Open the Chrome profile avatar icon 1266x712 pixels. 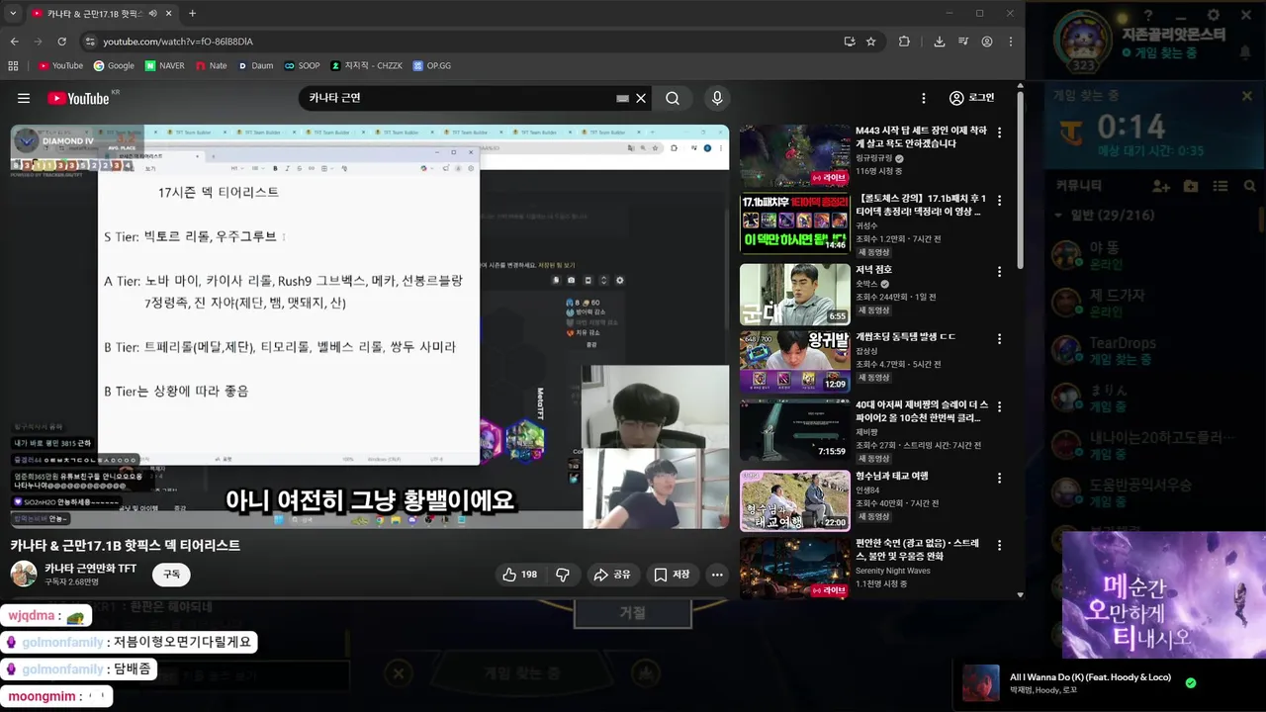987,42
